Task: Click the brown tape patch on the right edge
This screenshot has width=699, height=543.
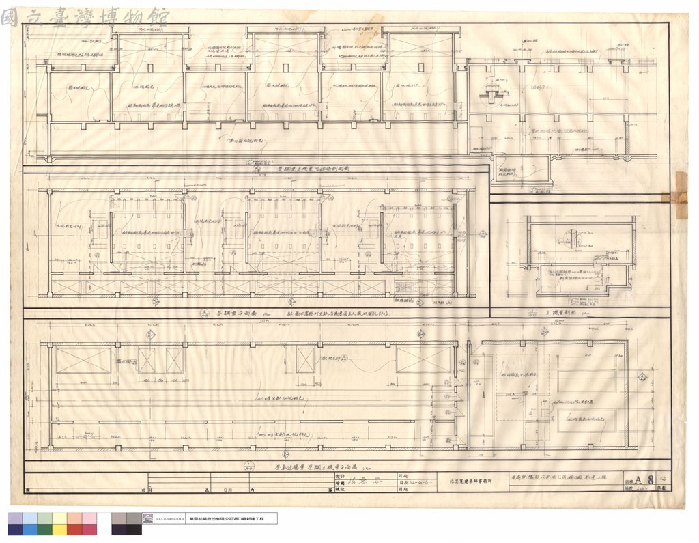Action: pyautogui.click(x=682, y=195)
